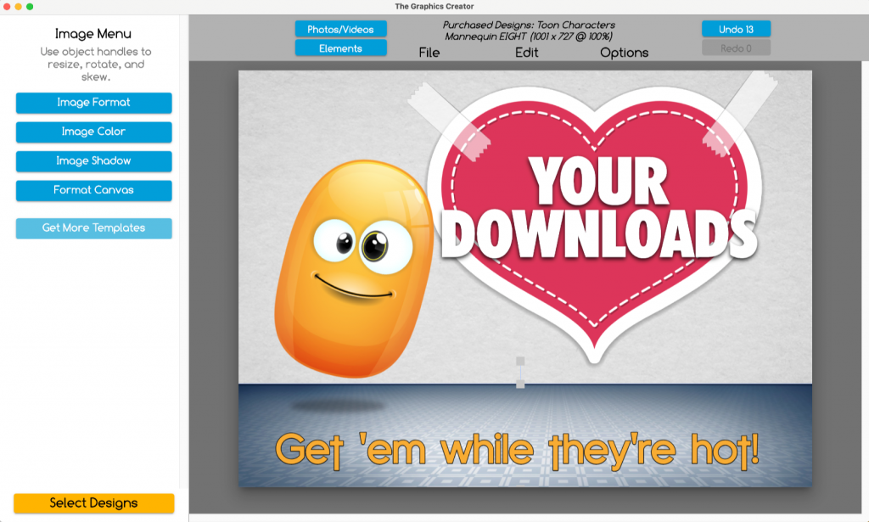Click the disabled Redo 0 button
This screenshot has width=869, height=522.
(735, 48)
